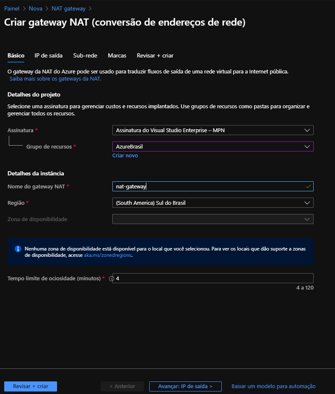Open the Região dropdown
The width and height of the screenshot is (335, 394).
coord(213,203)
